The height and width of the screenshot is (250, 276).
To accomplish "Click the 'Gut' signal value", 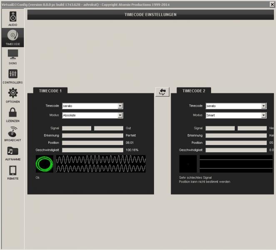I will point(128,128).
